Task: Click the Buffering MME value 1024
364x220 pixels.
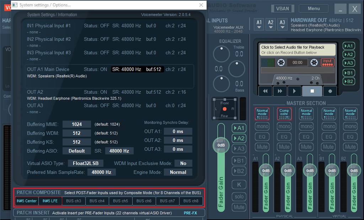Action: click(77, 124)
